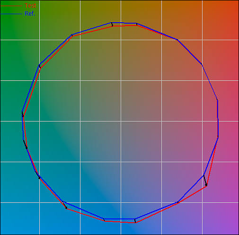Select the topmost vertex of the blue polygon
Viewport: 239px width, 235px height.
pyautogui.click(x=111, y=23)
